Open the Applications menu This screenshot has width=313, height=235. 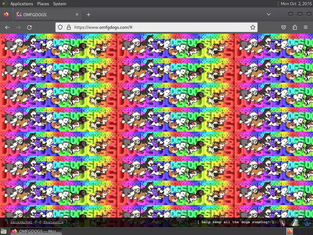click(x=22, y=4)
